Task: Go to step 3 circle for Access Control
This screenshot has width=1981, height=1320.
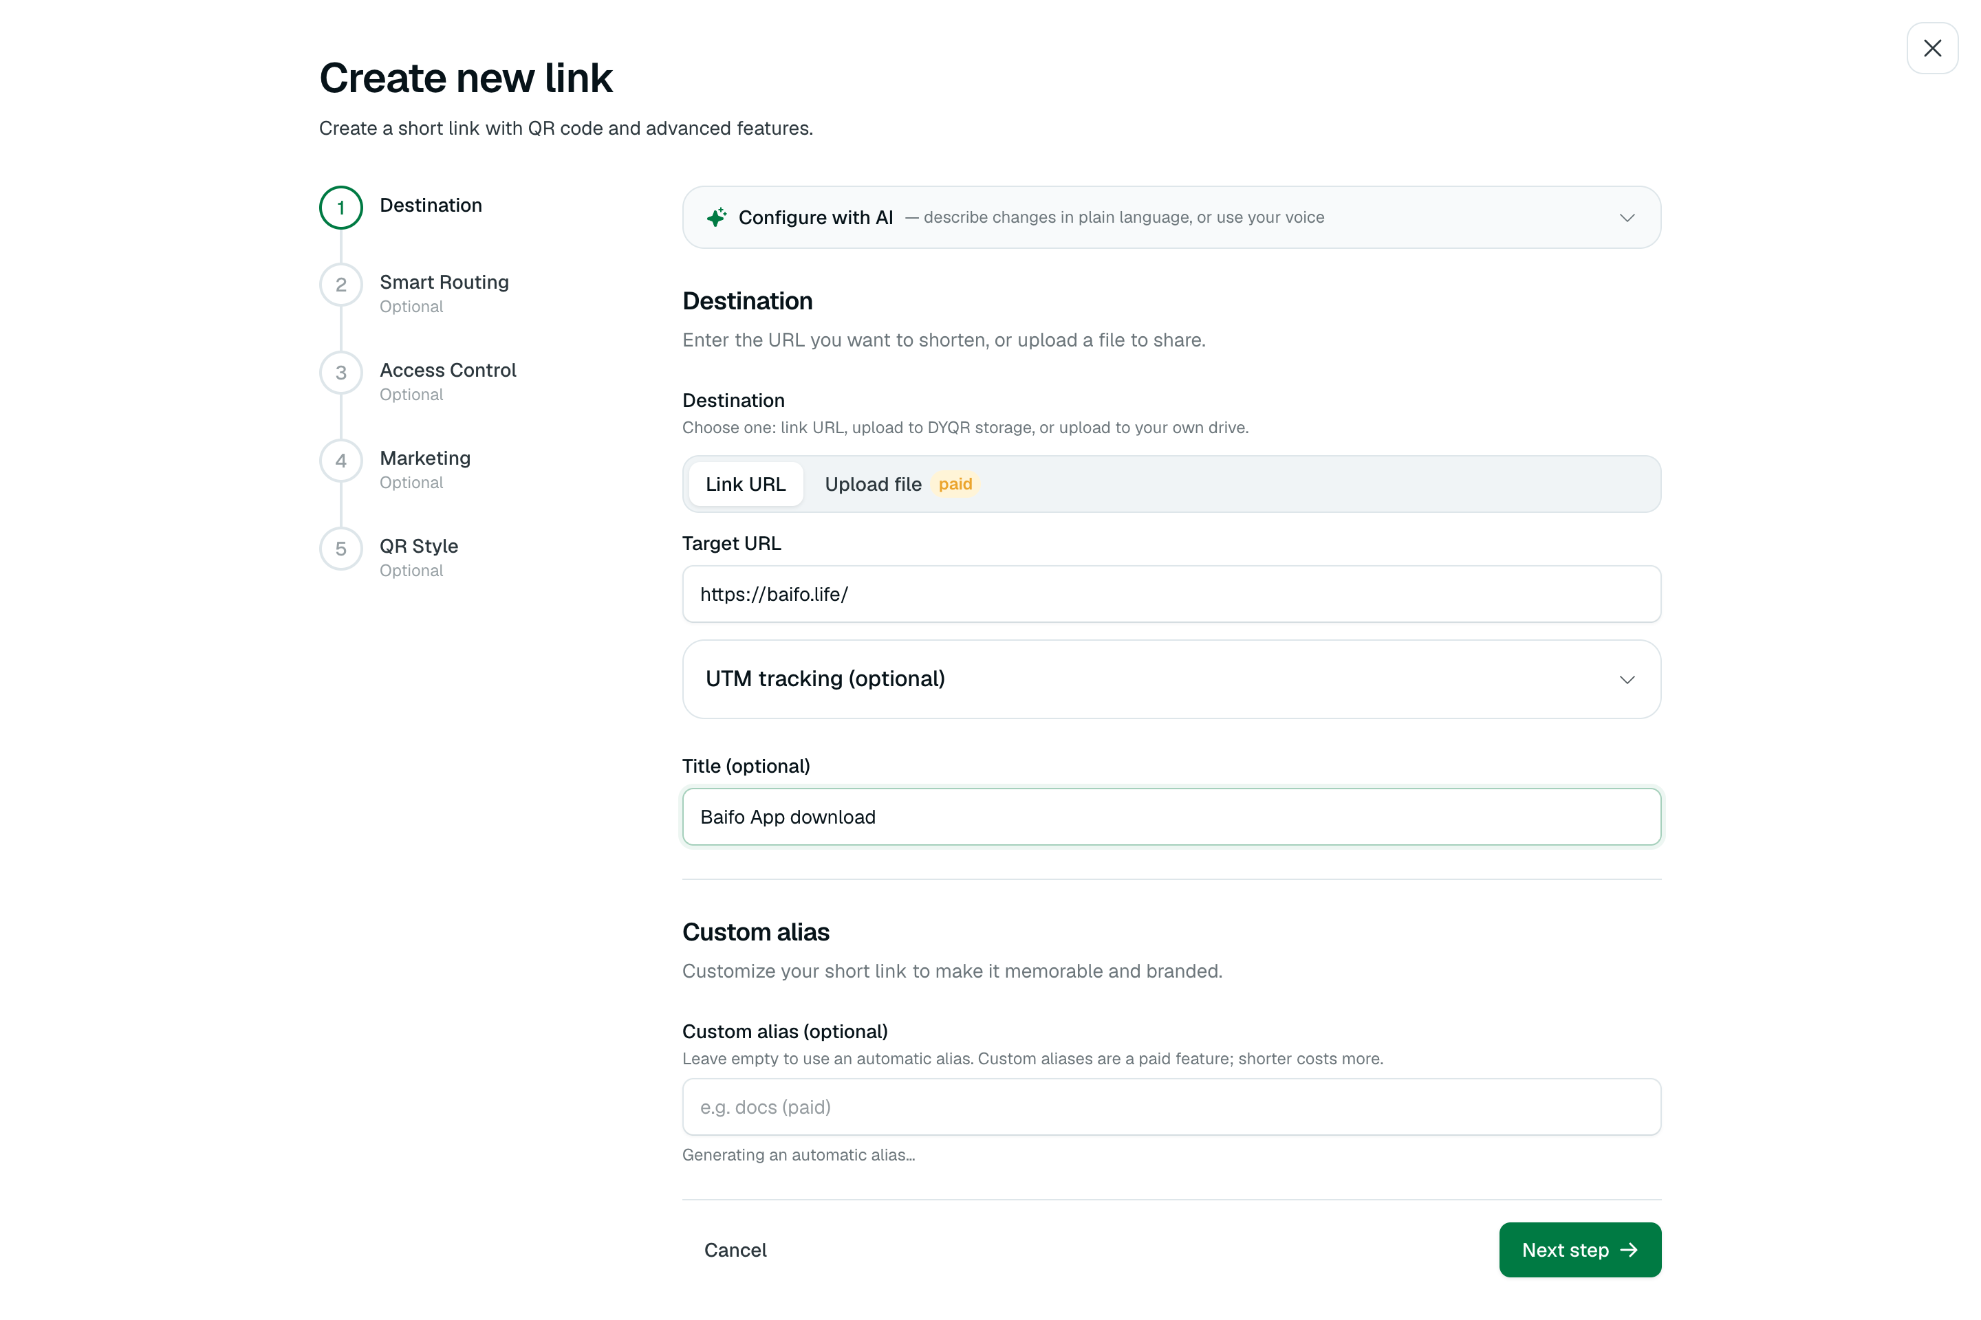Action: click(341, 373)
